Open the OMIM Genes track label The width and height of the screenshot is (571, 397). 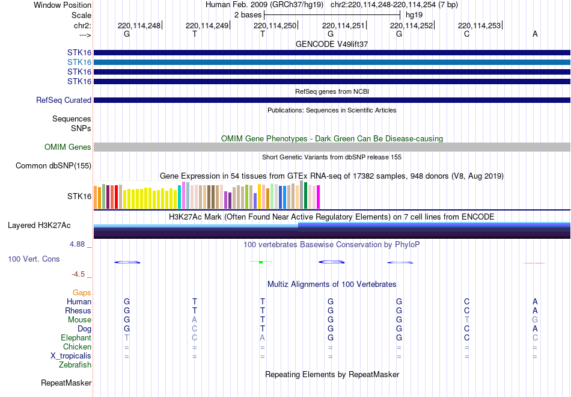click(68, 147)
